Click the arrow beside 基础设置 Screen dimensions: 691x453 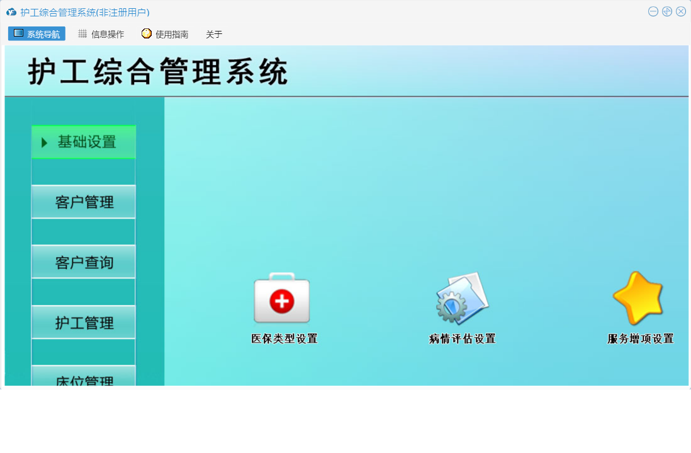44,142
